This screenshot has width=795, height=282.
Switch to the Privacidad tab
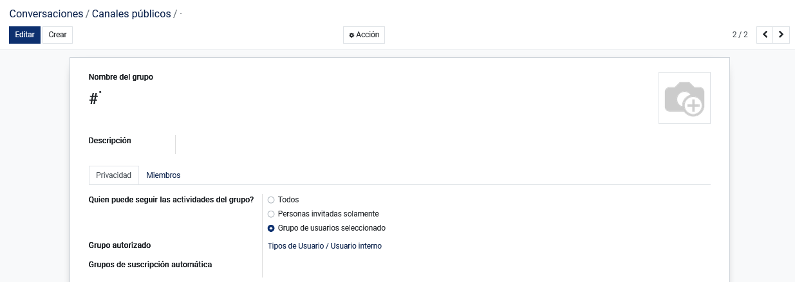click(113, 175)
